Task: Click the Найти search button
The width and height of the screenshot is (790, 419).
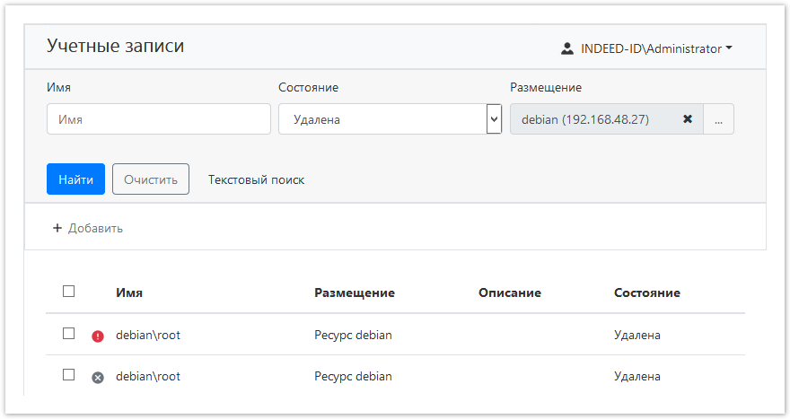Action: pyautogui.click(x=76, y=179)
